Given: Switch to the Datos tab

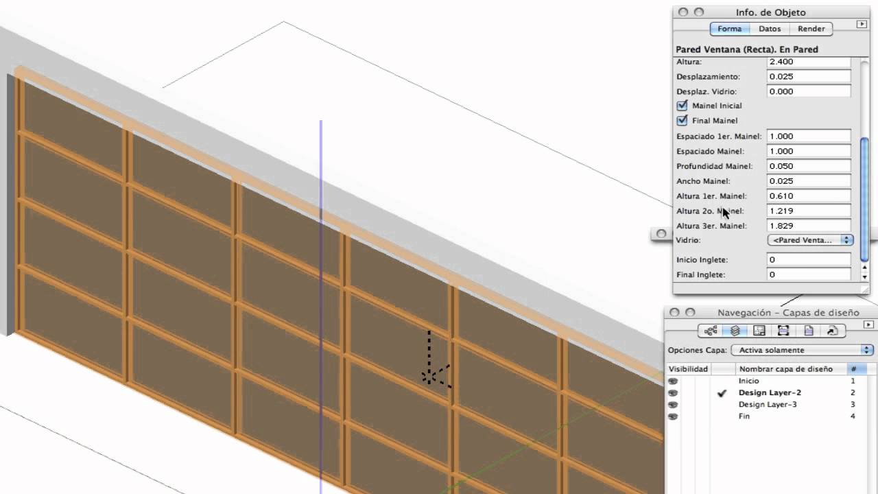Looking at the screenshot, I should [770, 29].
